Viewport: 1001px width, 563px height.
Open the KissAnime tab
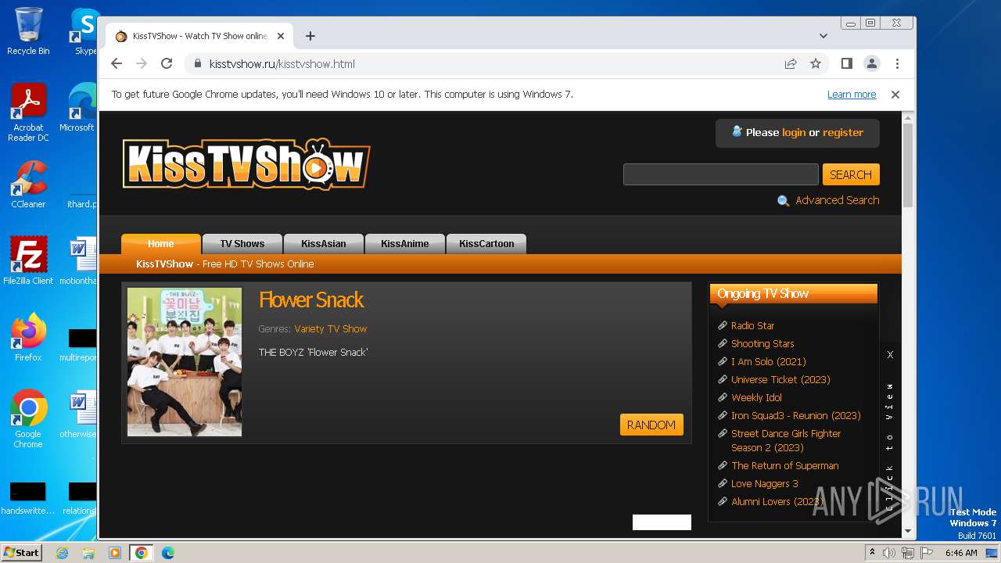coord(405,243)
